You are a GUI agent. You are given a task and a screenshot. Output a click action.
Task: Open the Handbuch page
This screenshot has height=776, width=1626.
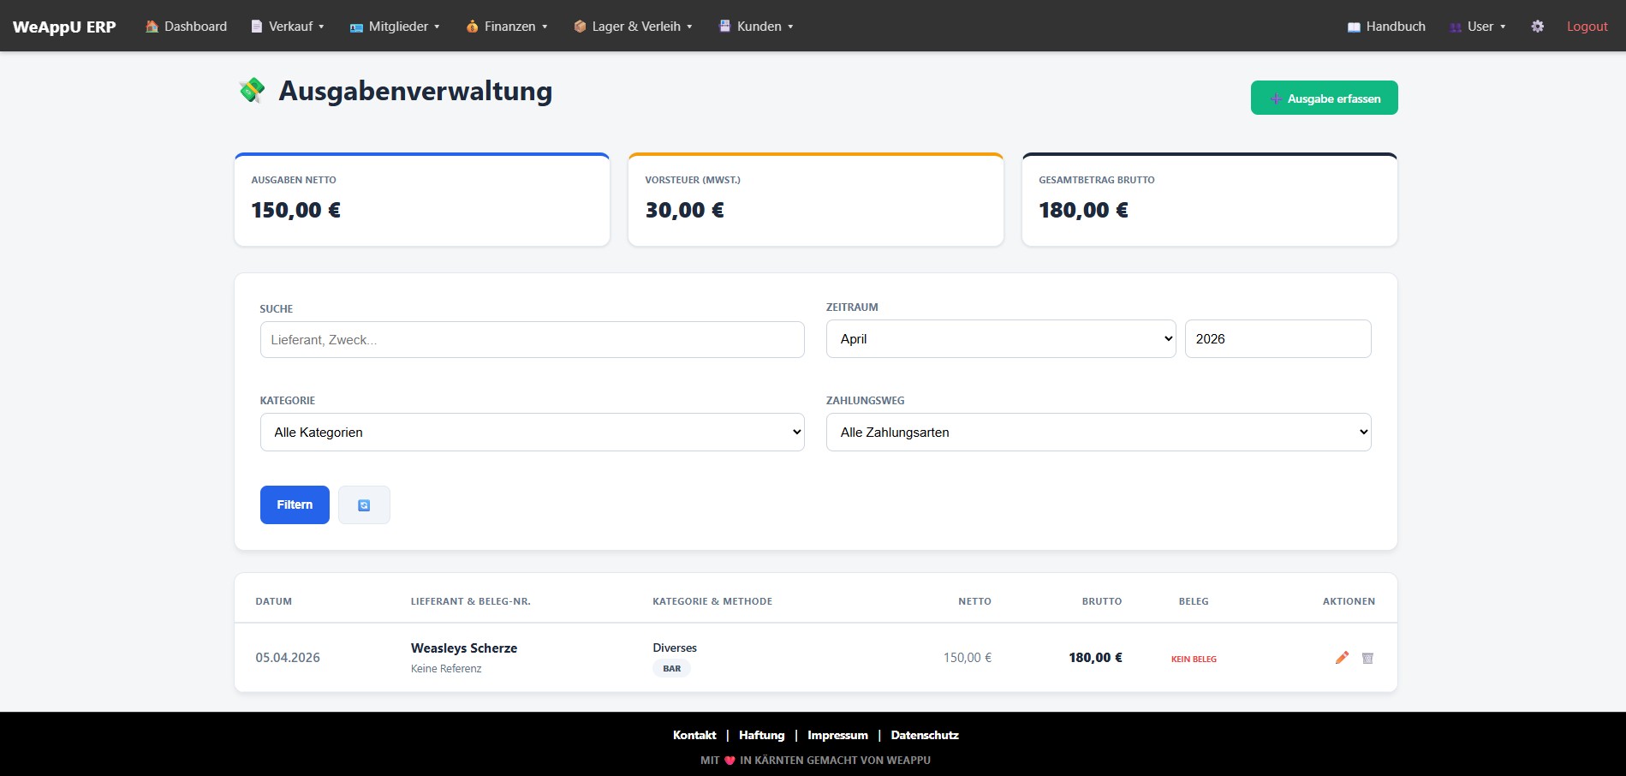pos(1386,27)
